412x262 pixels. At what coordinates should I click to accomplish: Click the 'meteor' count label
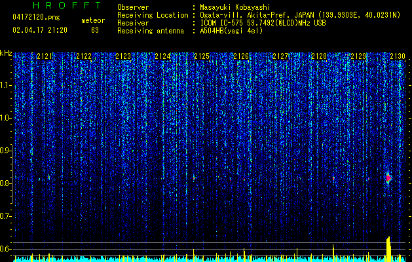click(x=93, y=20)
